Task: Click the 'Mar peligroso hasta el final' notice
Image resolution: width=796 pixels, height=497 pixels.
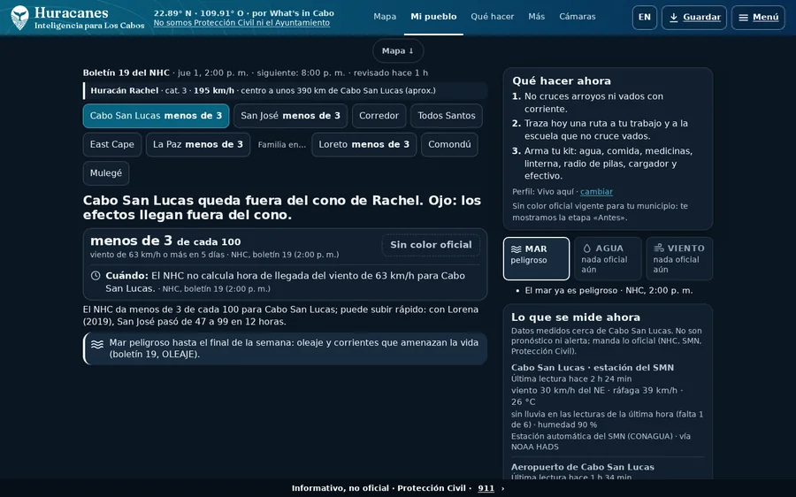Action: tap(285, 348)
